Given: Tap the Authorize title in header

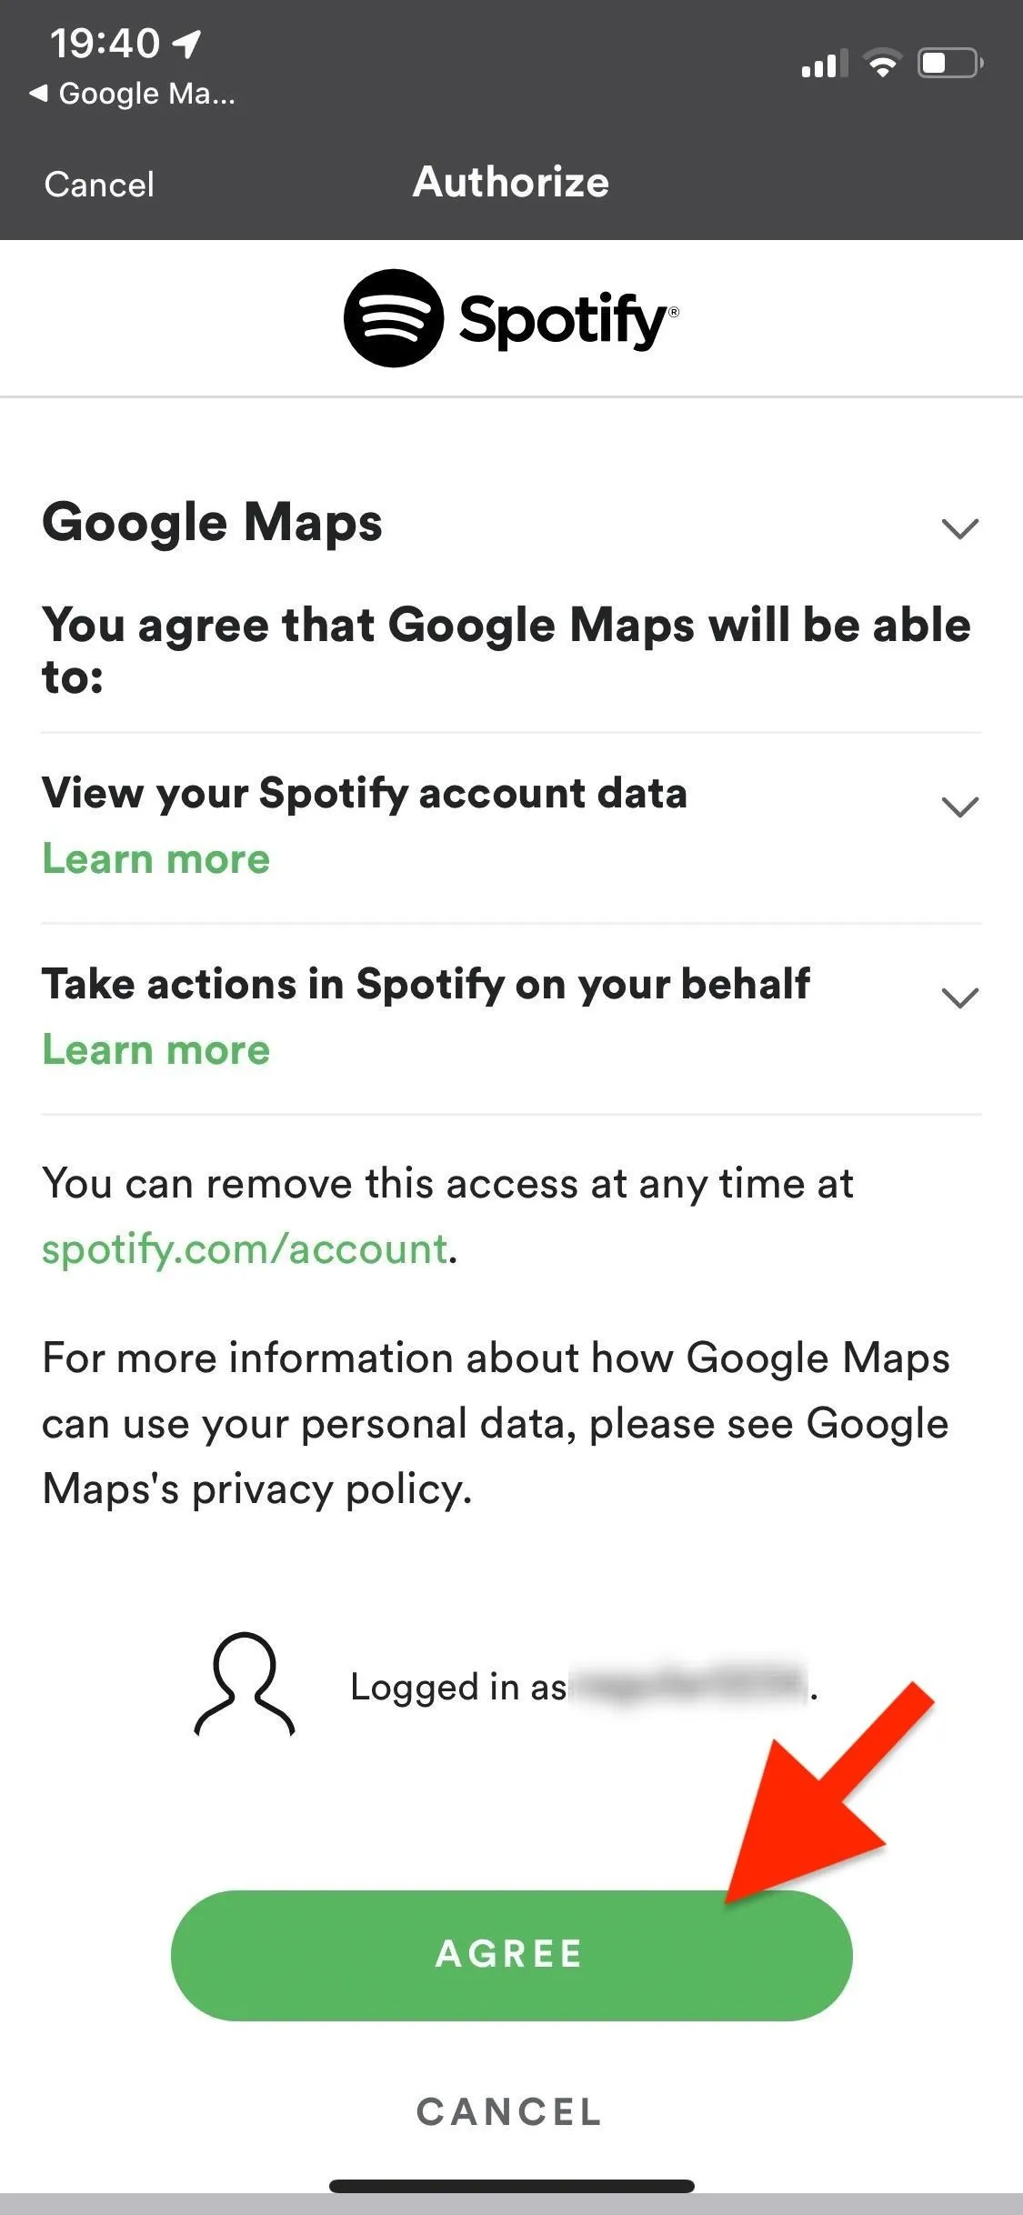Looking at the screenshot, I should [x=511, y=182].
